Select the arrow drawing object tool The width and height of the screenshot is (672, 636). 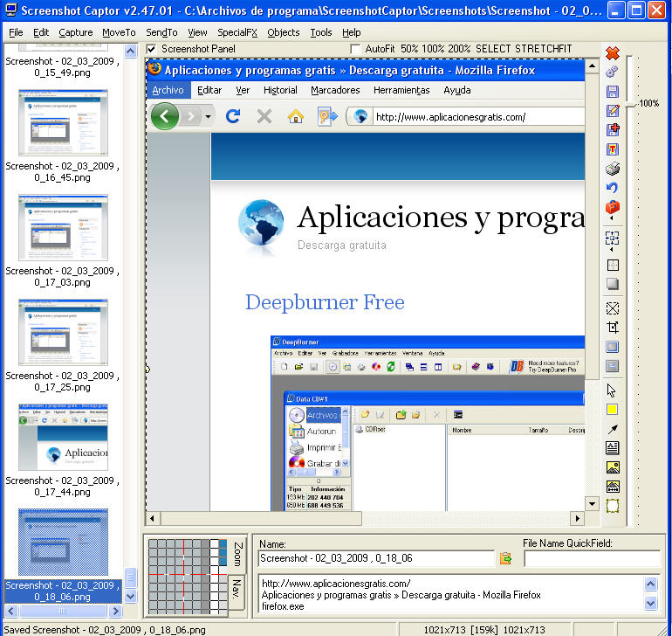pyautogui.click(x=613, y=429)
